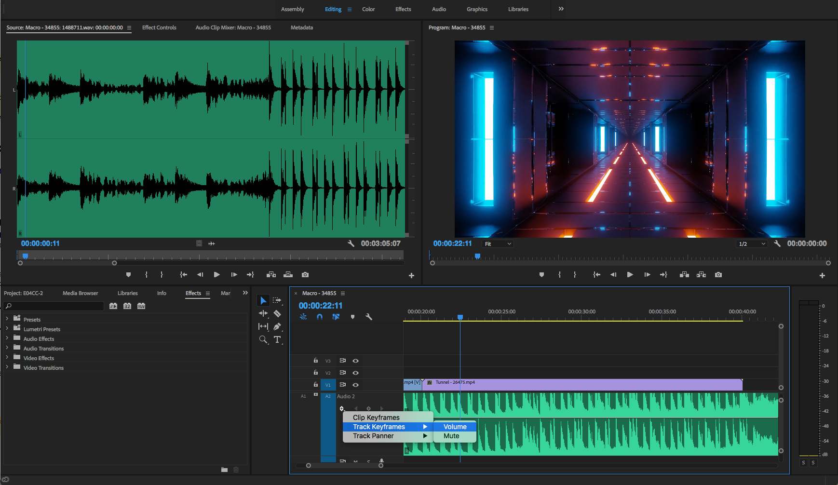Image resolution: width=838 pixels, height=485 pixels.
Task: Open the Fit zoom level dropdown
Action: (498, 244)
